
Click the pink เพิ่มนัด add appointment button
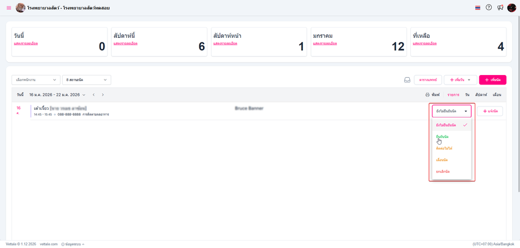[492, 80]
